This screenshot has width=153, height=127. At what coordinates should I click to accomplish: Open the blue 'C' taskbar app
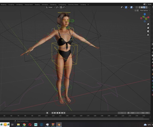coord(42,124)
